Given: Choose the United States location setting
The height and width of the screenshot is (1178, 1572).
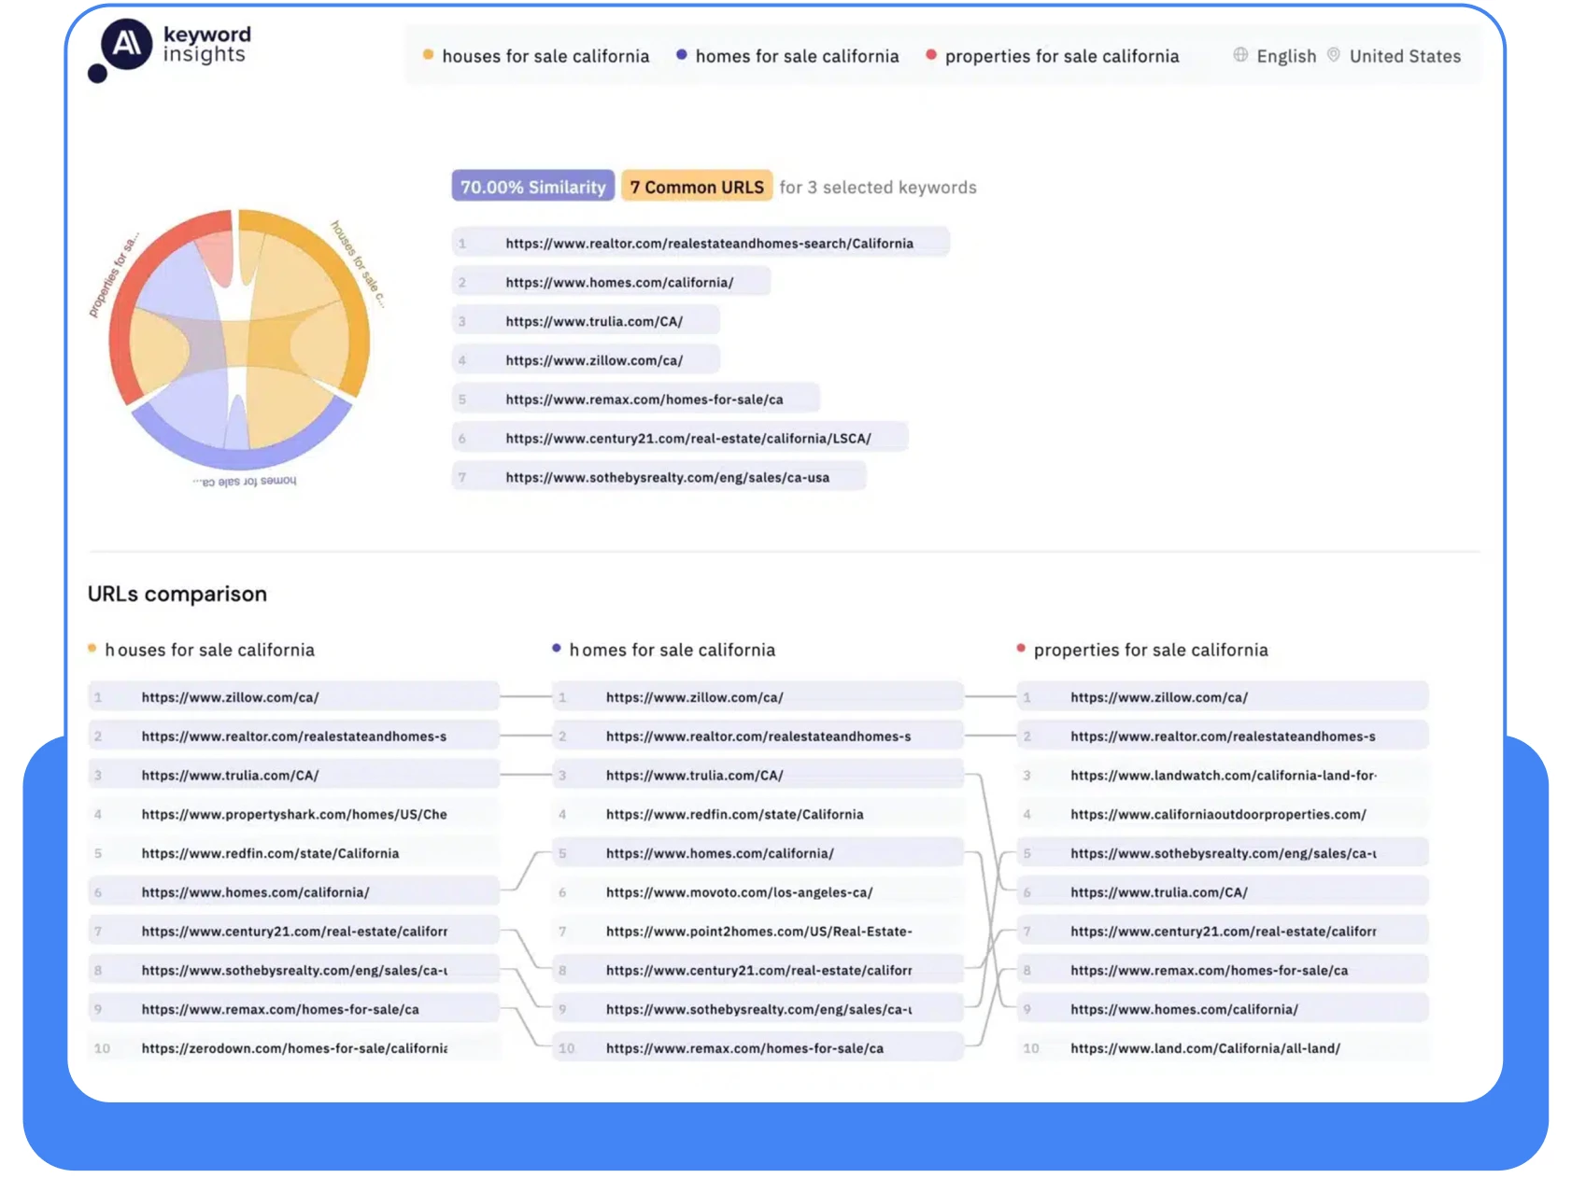Looking at the screenshot, I should click(1405, 56).
